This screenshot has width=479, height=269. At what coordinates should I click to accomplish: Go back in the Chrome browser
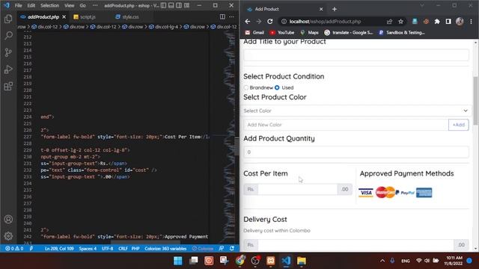[248, 22]
